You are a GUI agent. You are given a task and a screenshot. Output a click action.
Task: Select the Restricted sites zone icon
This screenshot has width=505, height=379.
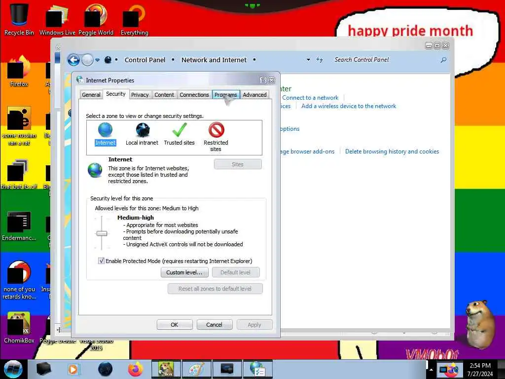point(216,130)
